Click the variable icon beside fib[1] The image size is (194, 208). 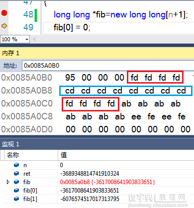click(x=16, y=199)
